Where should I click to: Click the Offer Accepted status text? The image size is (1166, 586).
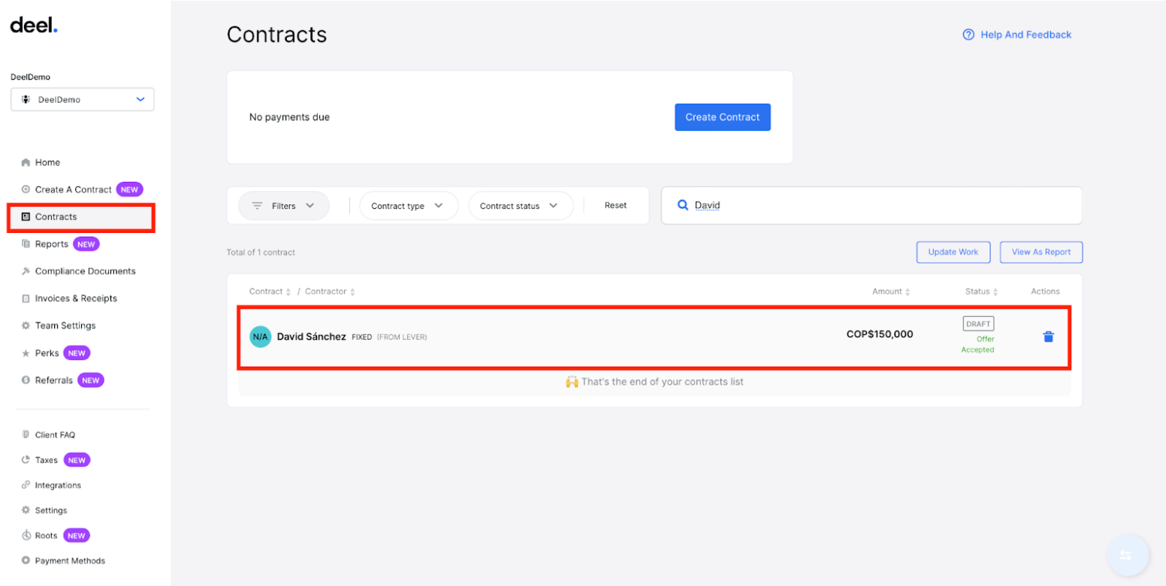978,344
